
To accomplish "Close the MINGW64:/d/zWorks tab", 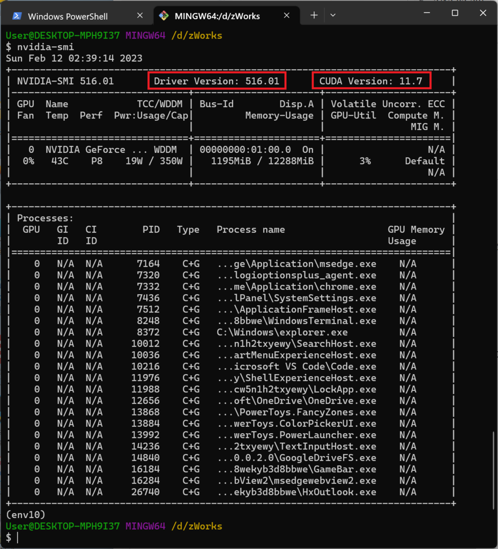I will [287, 16].
